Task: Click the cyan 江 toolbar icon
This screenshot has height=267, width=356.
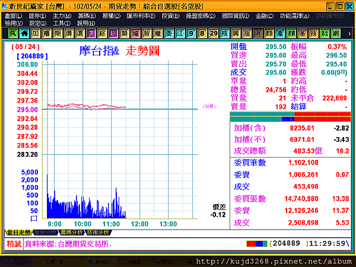Action: (x=180, y=33)
